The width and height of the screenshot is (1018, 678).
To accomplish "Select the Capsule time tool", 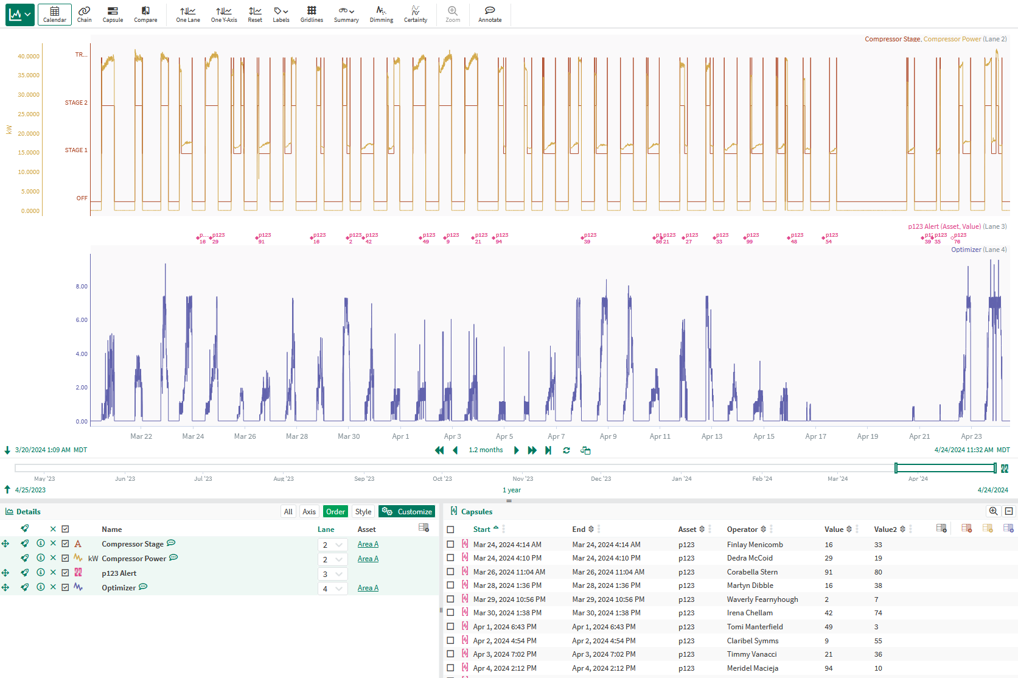I will click(113, 14).
